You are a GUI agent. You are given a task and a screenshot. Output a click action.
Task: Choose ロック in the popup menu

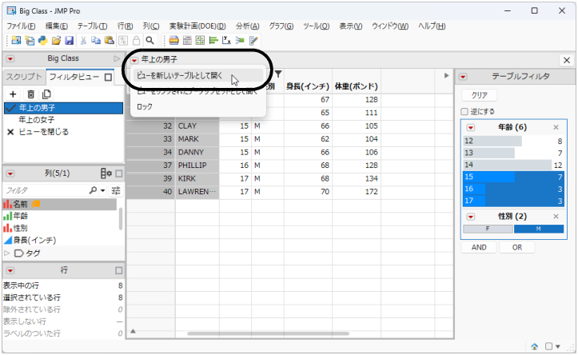(x=198, y=107)
